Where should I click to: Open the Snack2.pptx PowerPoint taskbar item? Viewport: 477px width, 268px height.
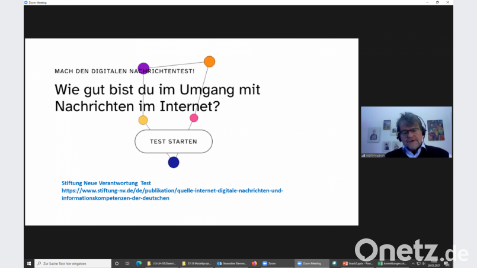click(357, 263)
